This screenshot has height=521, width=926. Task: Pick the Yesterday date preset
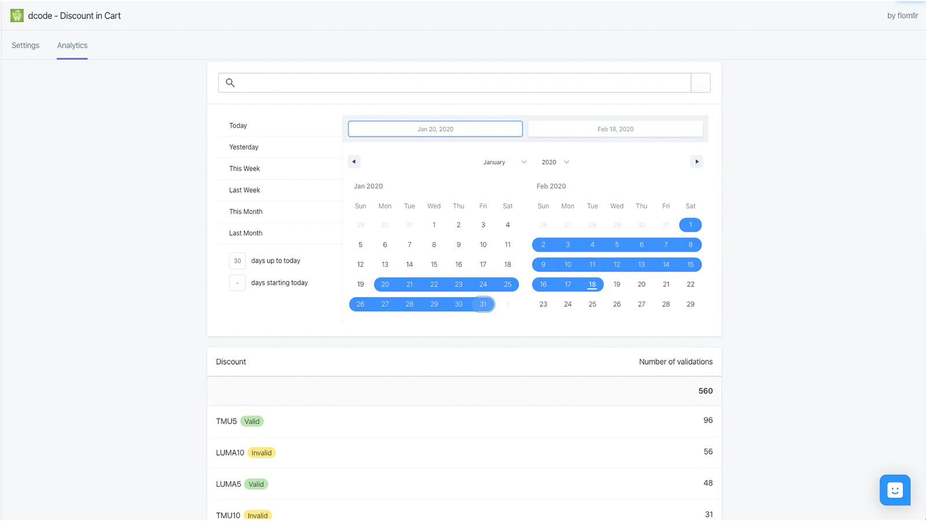point(244,147)
